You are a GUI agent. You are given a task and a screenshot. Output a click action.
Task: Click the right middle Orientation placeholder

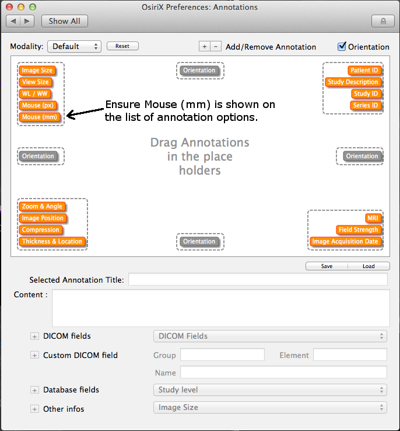tap(362, 156)
